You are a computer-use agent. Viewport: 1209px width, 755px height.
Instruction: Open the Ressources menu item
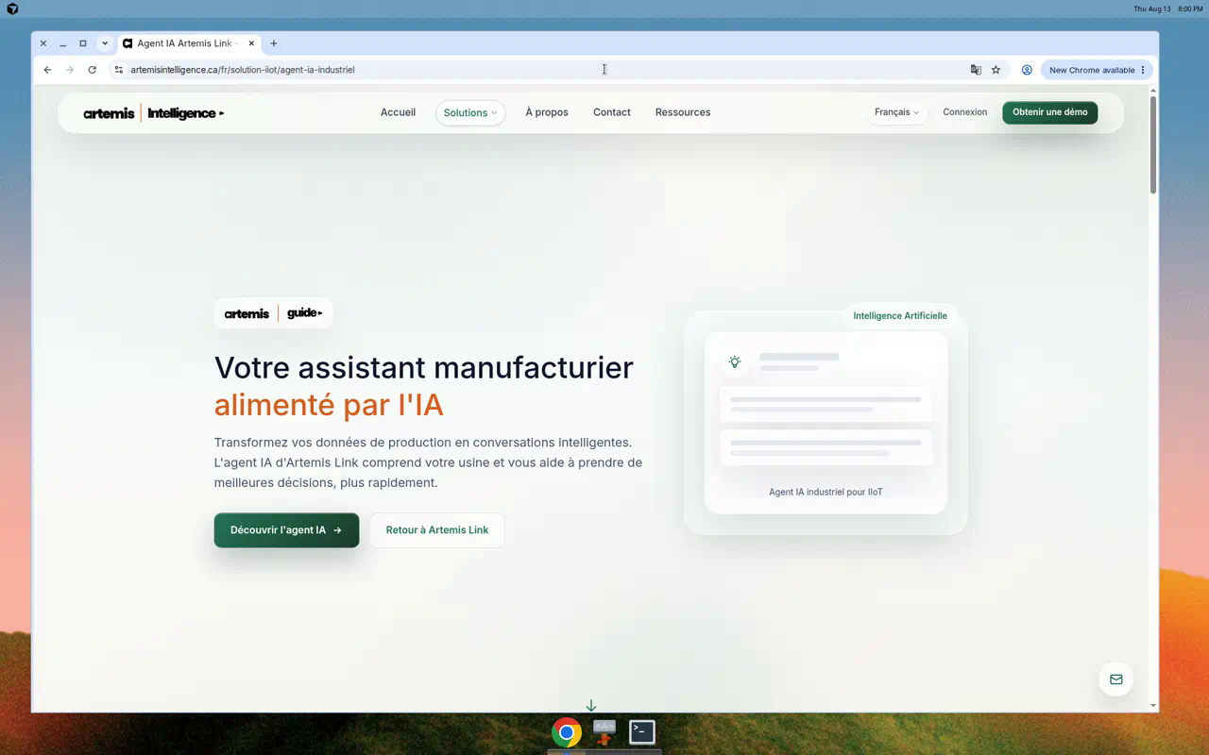[x=683, y=112]
